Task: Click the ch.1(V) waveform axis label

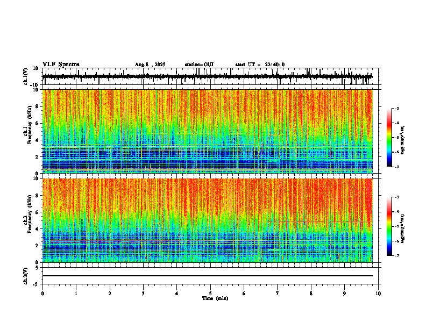Action: pos(25,76)
